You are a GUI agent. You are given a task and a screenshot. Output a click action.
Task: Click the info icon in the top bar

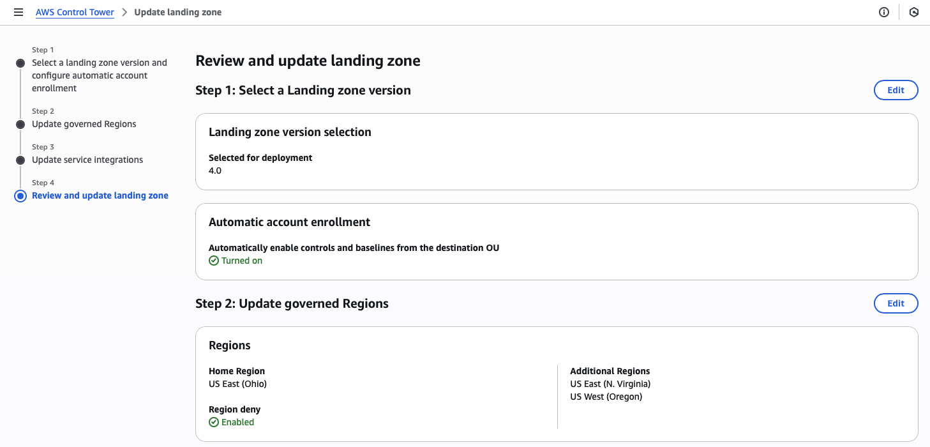click(883, 11)
